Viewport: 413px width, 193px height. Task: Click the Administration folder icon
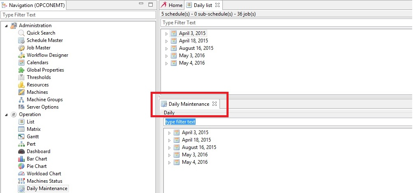pyautogui.click(x=14, y=26)
